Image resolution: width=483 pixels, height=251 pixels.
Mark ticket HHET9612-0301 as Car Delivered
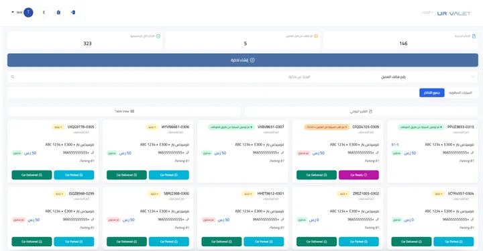point(221,242)
